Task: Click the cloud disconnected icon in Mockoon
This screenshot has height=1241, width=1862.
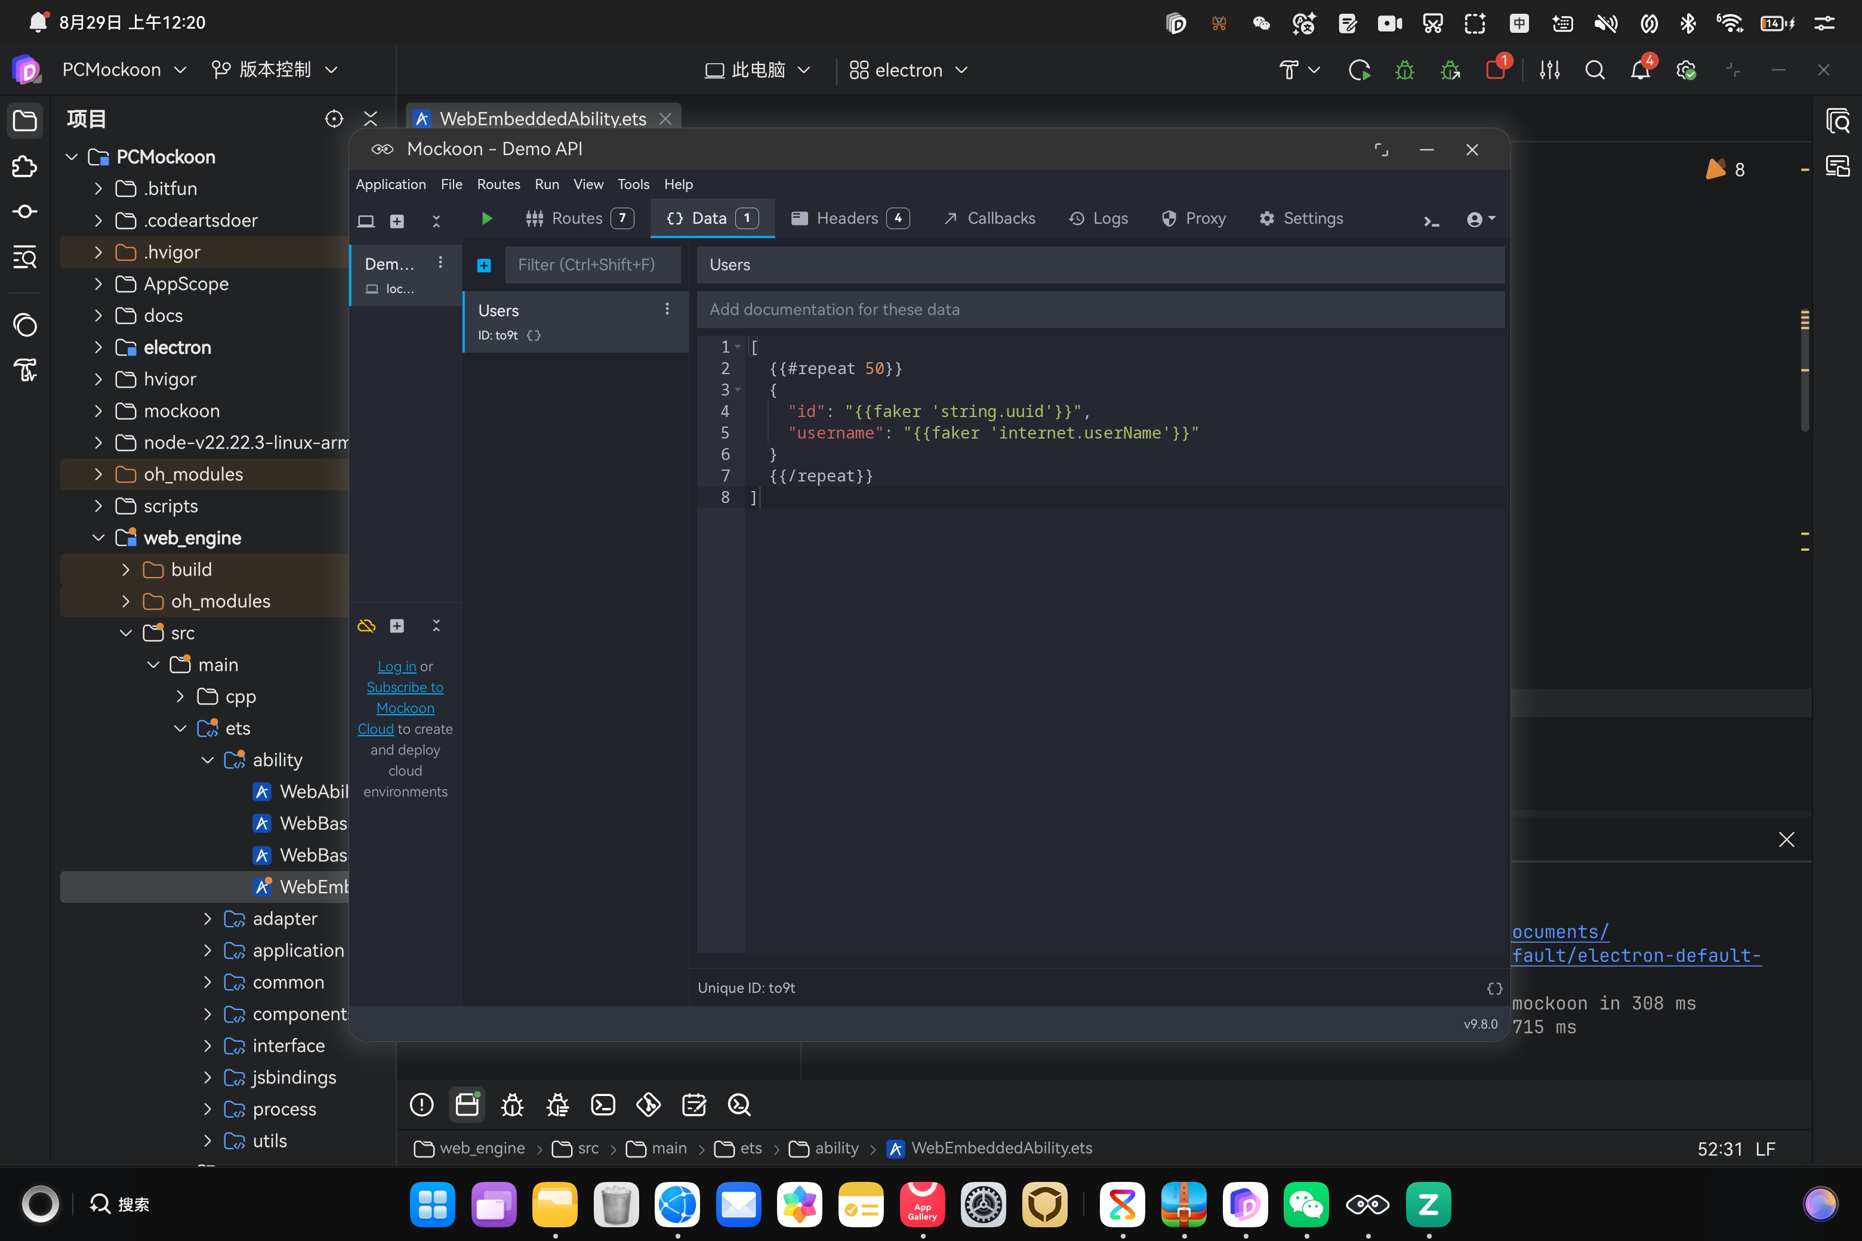Action: click(366, 626)
